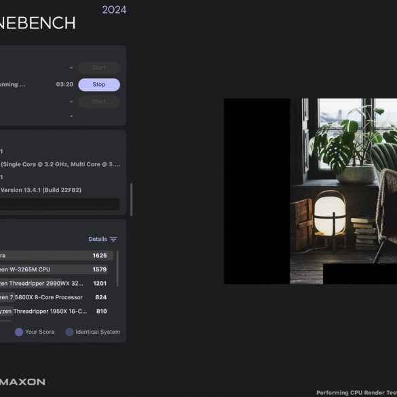This screenshot has width=397, height=397.
Task: Click the 03:20 elapsed timer
Action: coord(64,84)
